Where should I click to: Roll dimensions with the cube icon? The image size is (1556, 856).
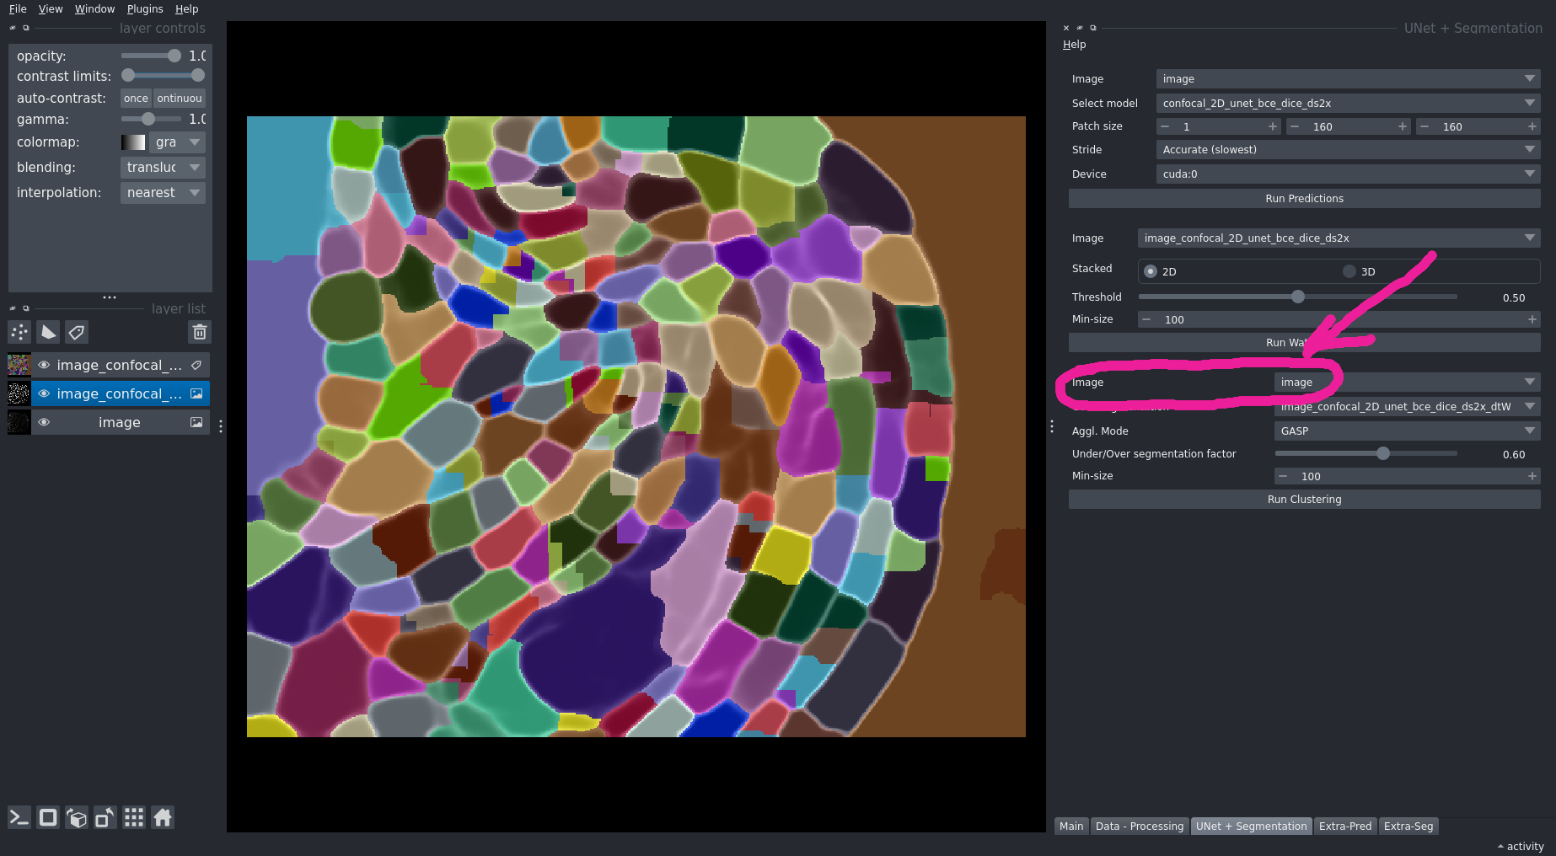pyautogui.click(x=76, y=817)
